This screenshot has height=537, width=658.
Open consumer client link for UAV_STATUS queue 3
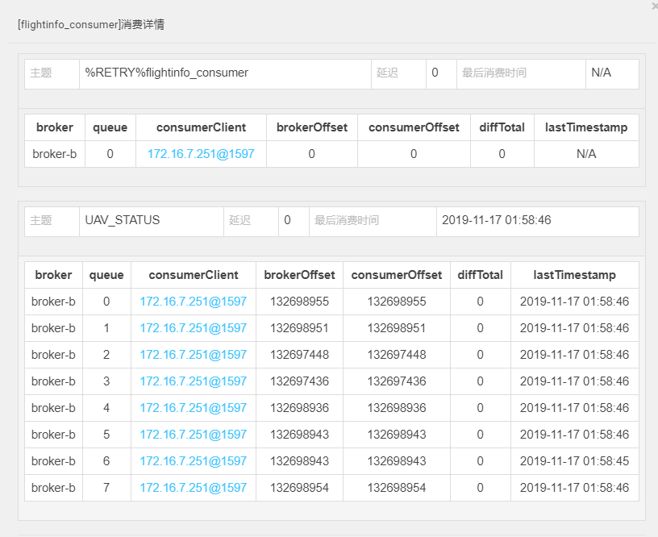pyautogui.click(x=194, y=381)
